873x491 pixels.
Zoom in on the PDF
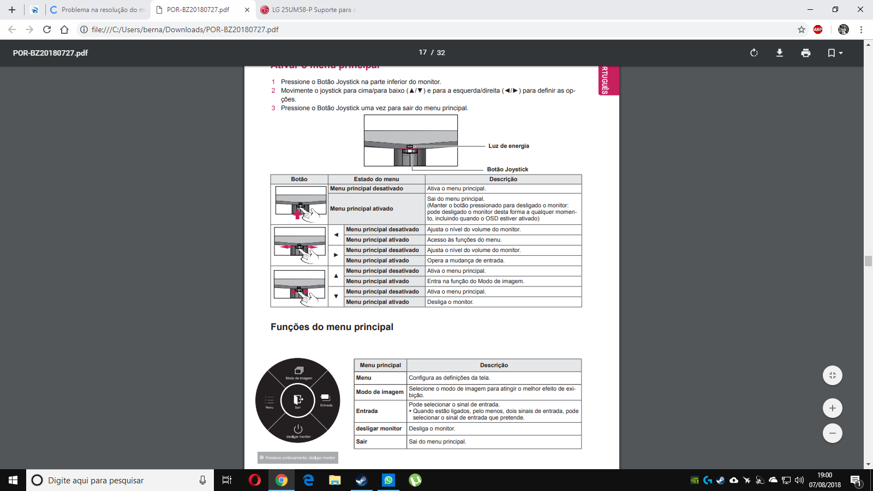point(833,408)
